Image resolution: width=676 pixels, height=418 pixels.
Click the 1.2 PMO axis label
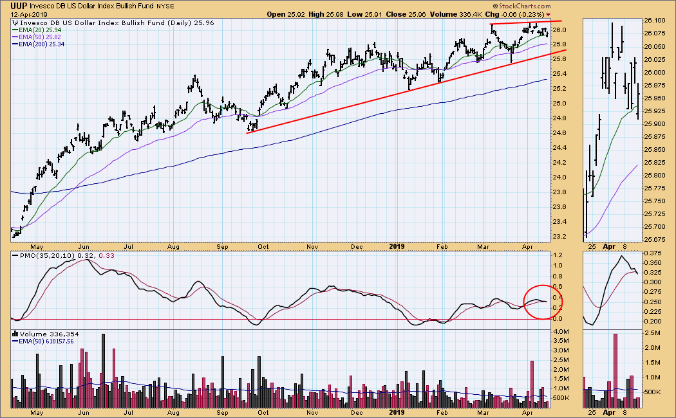558,255
